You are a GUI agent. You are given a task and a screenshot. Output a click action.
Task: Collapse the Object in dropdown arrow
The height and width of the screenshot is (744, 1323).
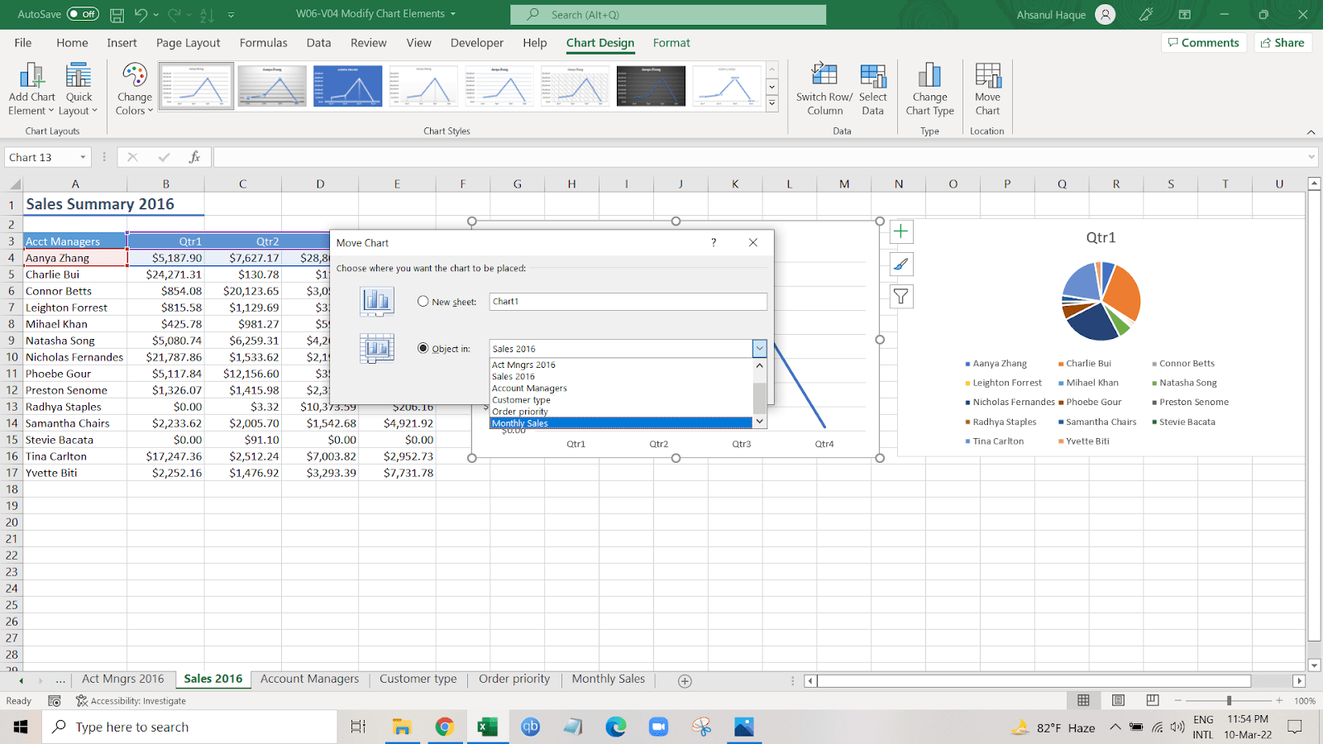click(x=759, y=349)
